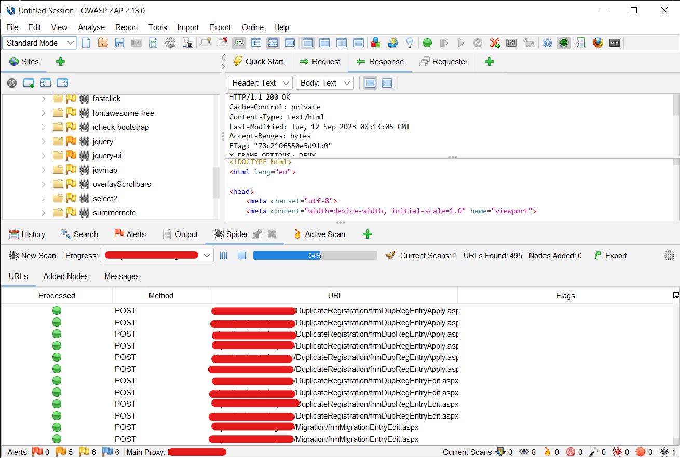Toggle the expand information tabs layout button
Image resolution: width=680 pixels, height=458 pixels.
pyautogui.click(x=273, y=43)
